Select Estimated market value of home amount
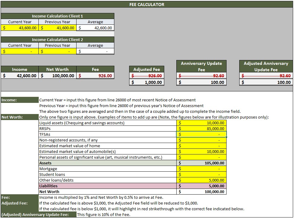294x219 pixels. coord(201,146)
